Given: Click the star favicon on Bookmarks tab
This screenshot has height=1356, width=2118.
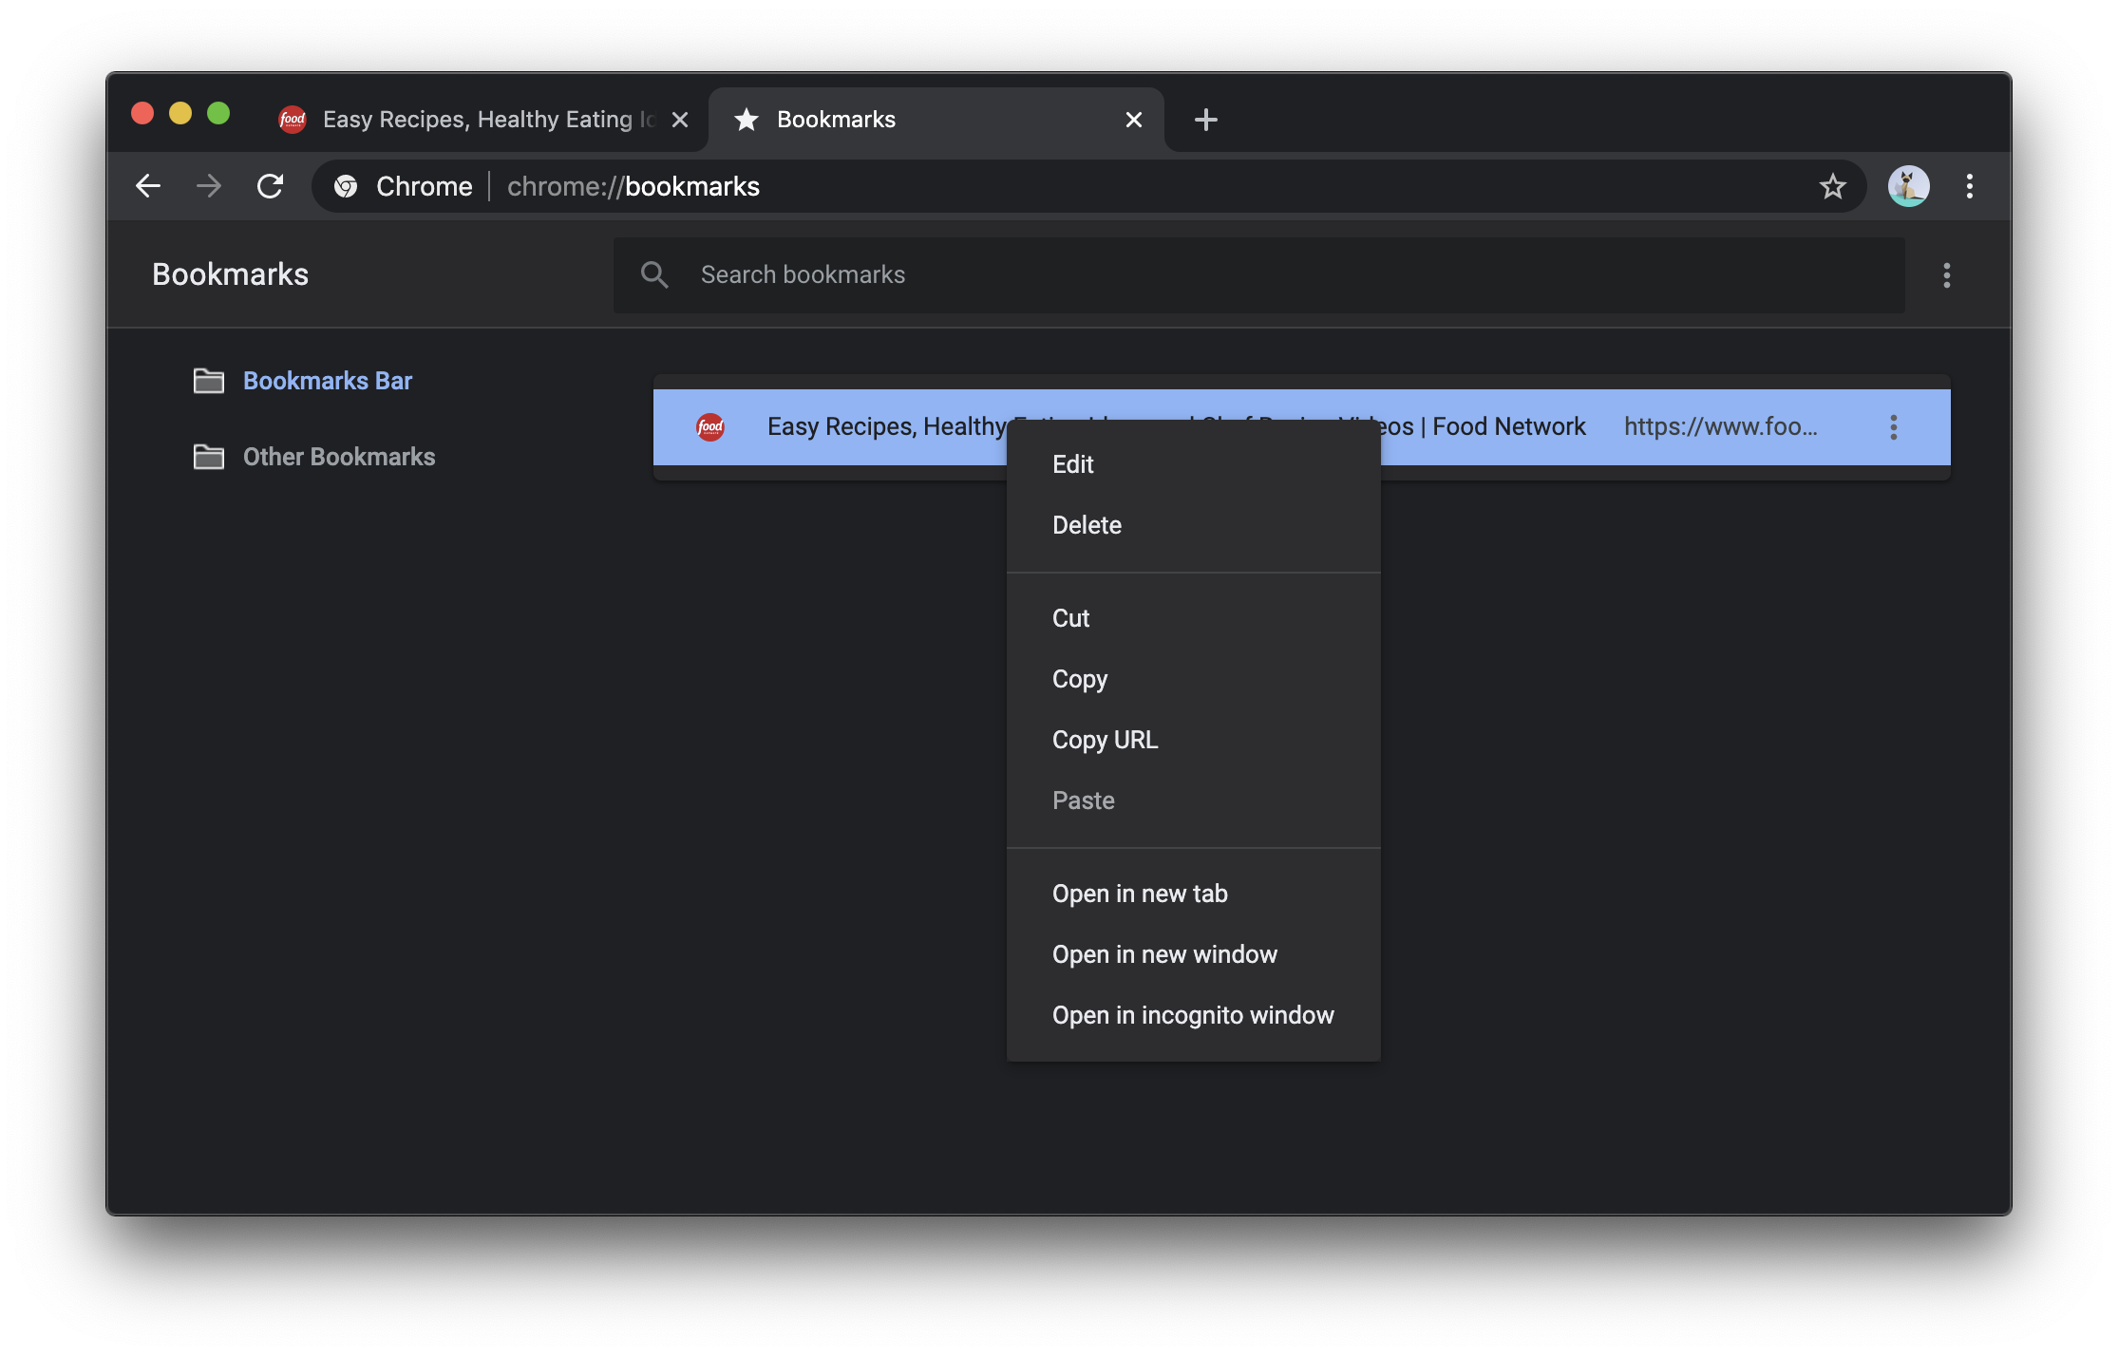Looking at the screenshot, I should coord(747,120).
